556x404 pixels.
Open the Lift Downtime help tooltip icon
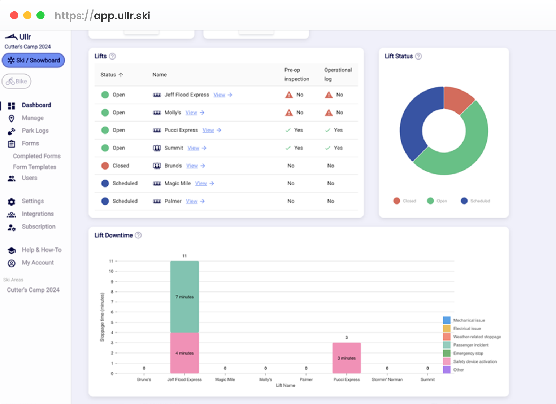pyautogui.click(x=138, y=235)
